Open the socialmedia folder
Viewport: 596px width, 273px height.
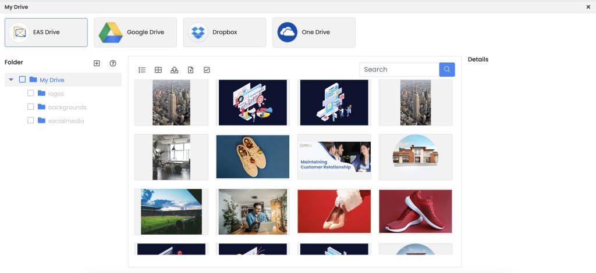[x=66, y=121]
